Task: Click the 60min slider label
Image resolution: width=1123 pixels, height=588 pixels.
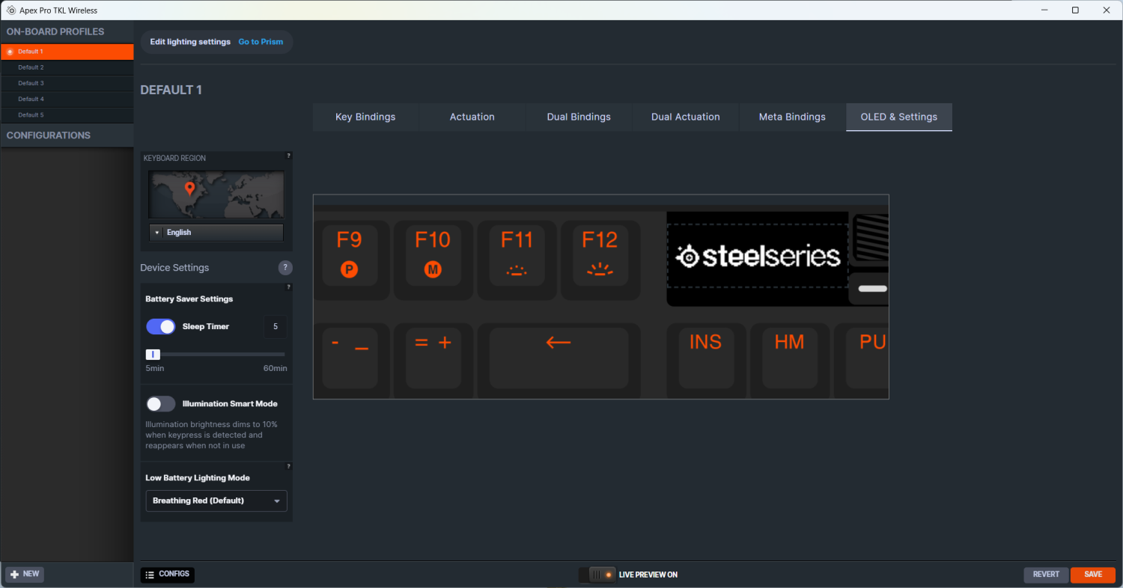Action: coord(275,368)
